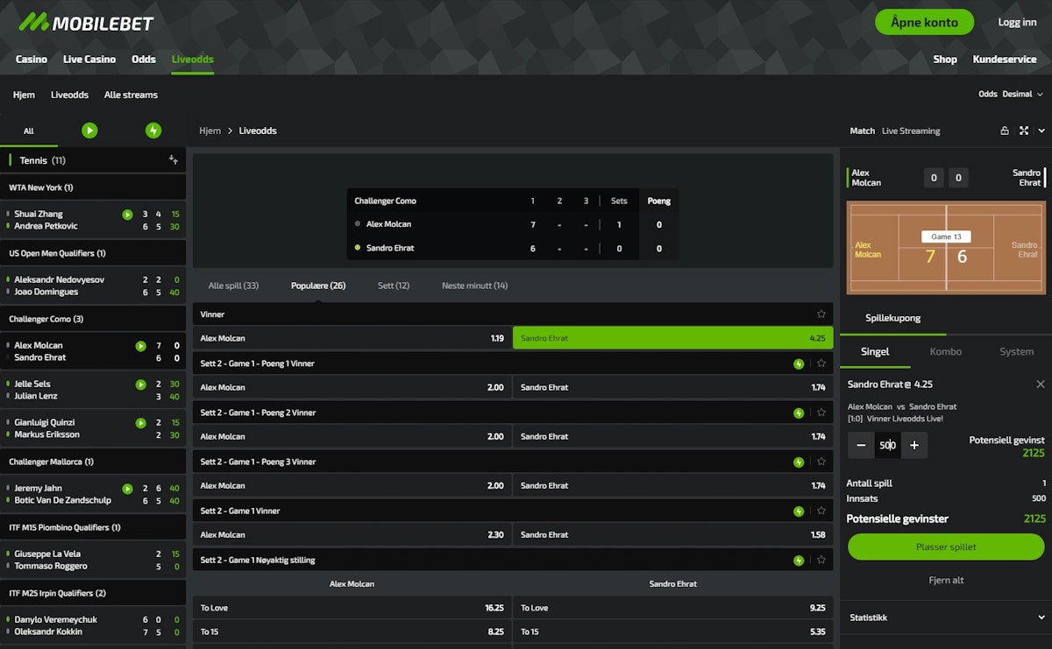Expand the Statistikk section
The height and width of the screenshot is (649, 1052).
(x=946, y=617)
